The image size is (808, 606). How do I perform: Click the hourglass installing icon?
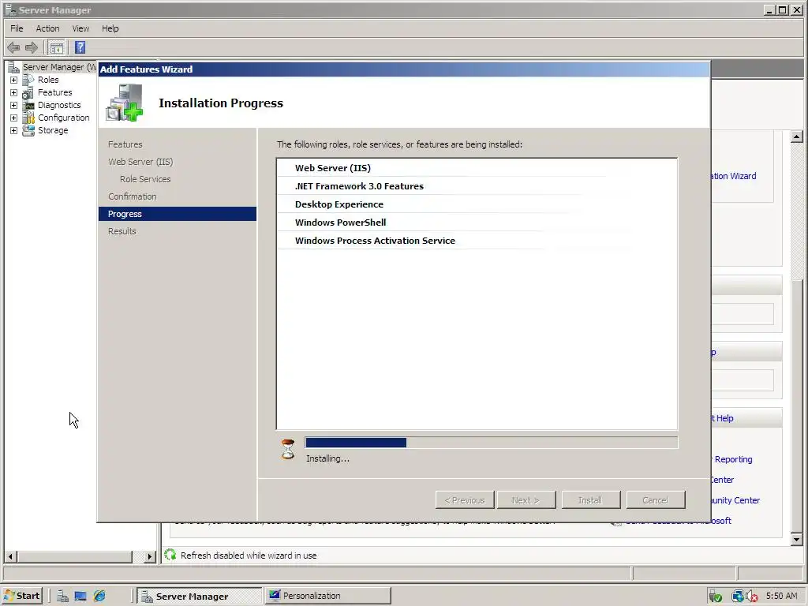coord(288,449)
